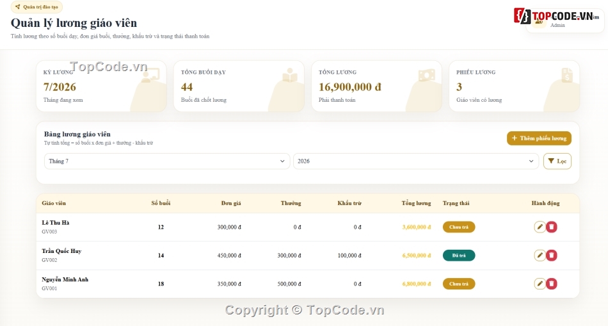The height and width of the screenshot is (326, 608).
Task: Click the Tổng lương column header
Action: 416,203
